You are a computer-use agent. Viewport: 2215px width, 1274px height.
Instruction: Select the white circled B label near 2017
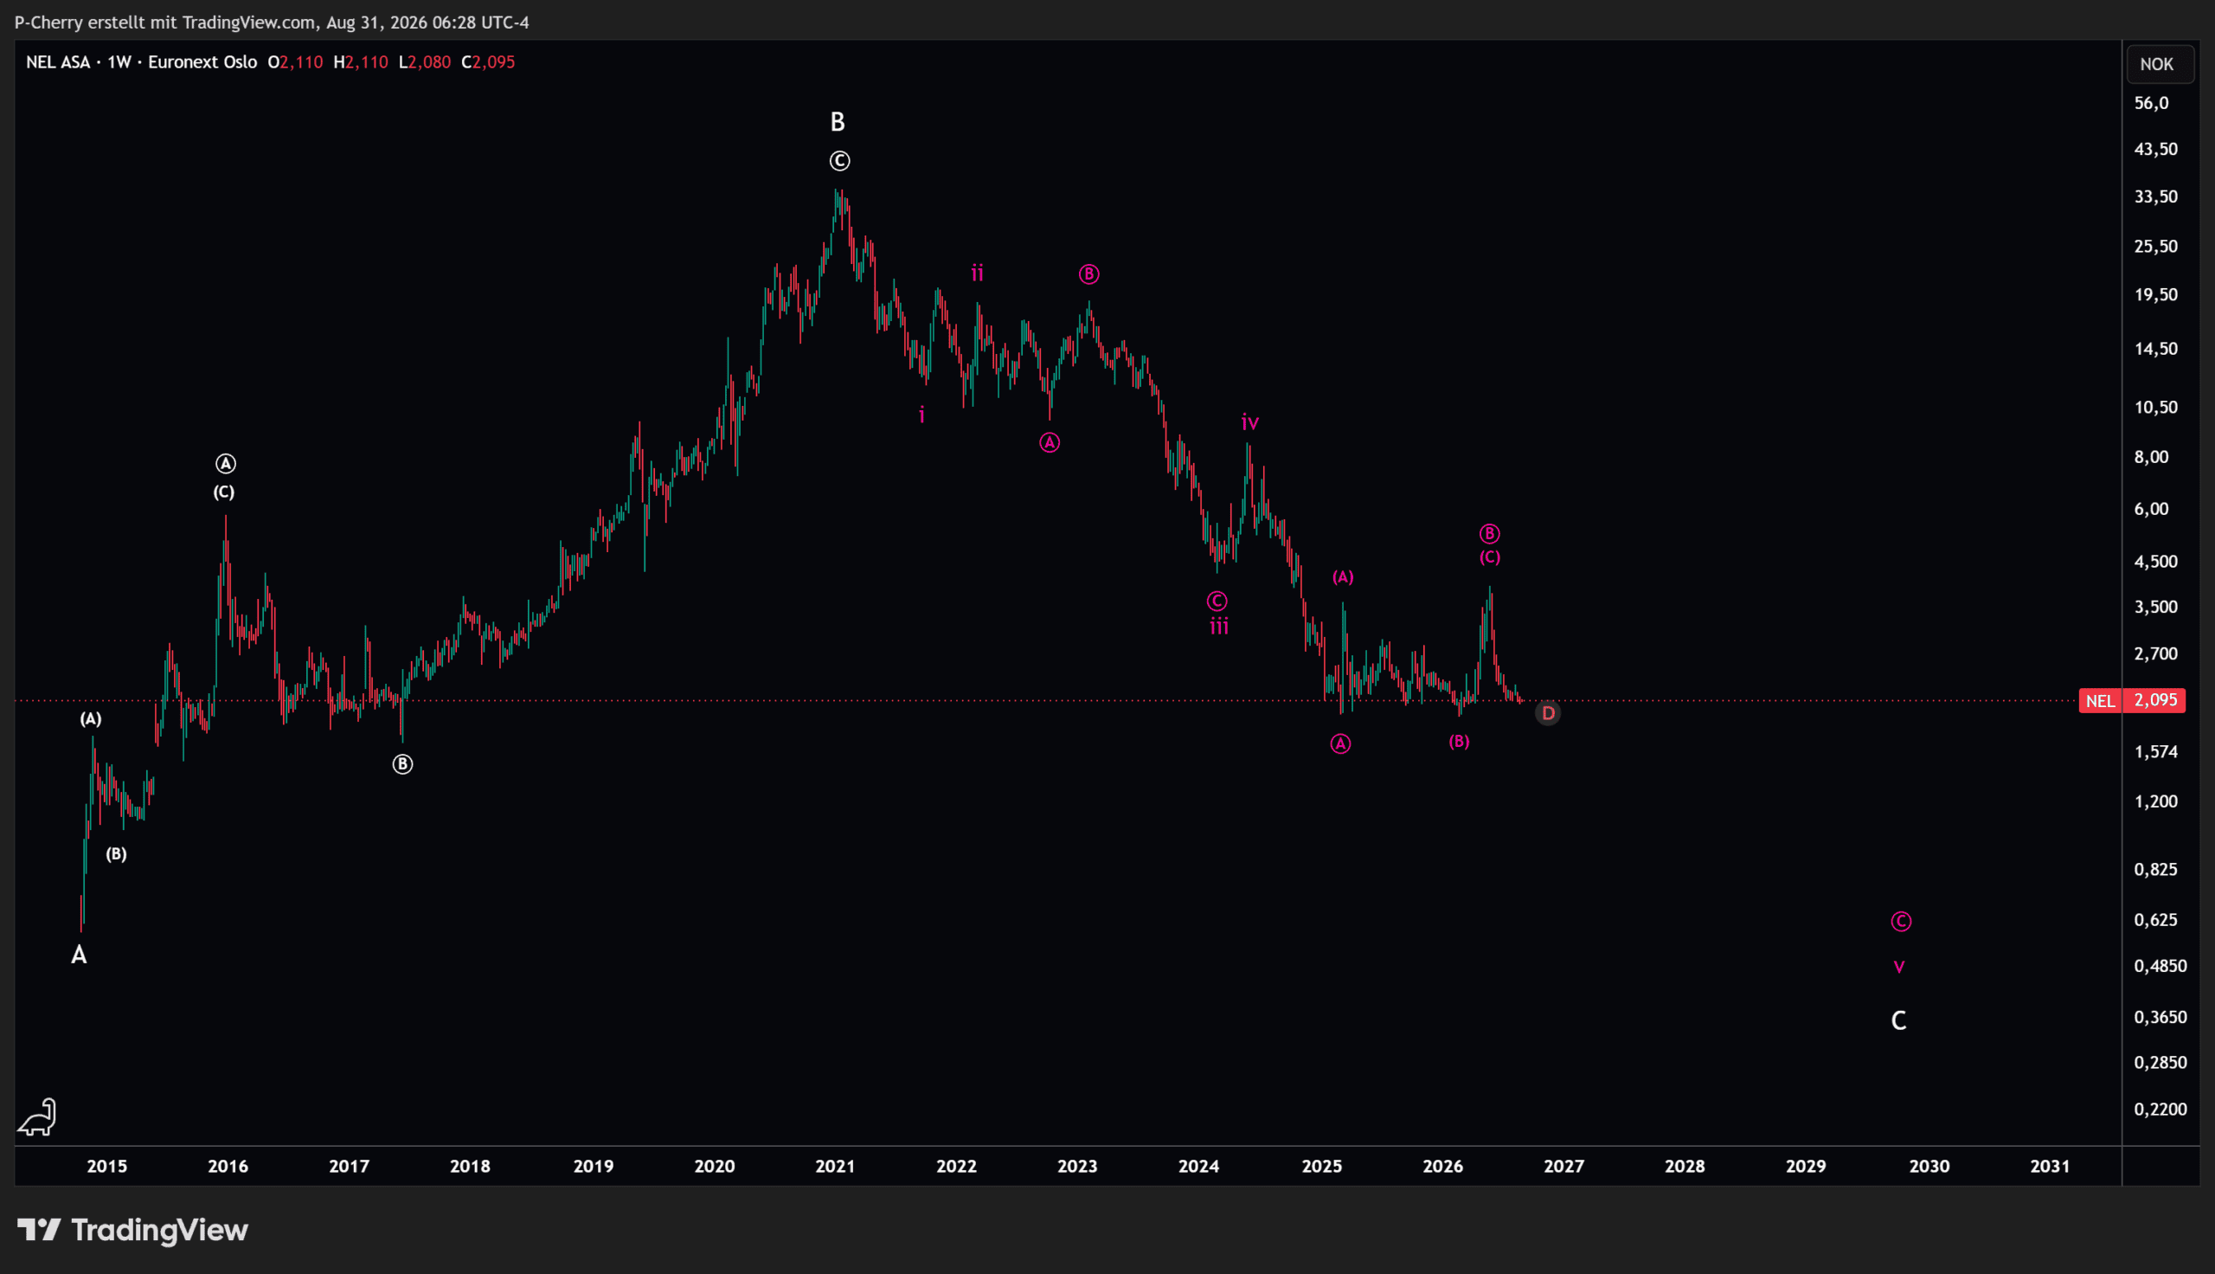[x=402, y=765]
